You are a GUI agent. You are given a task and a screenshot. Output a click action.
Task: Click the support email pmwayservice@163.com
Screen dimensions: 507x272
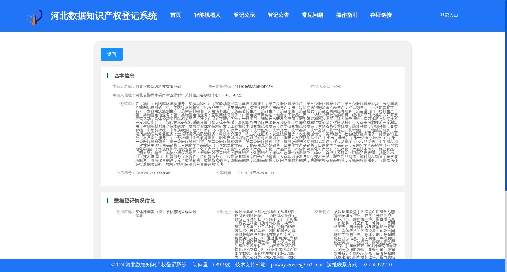tap(296, 265)
